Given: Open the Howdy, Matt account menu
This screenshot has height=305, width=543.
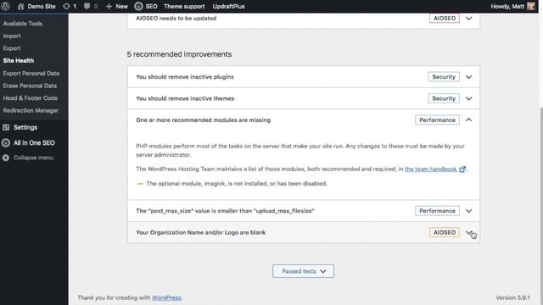Looking at the screenshot, I should click(512, 6).
